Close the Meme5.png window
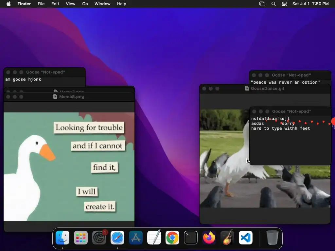 tap(8, 97)
